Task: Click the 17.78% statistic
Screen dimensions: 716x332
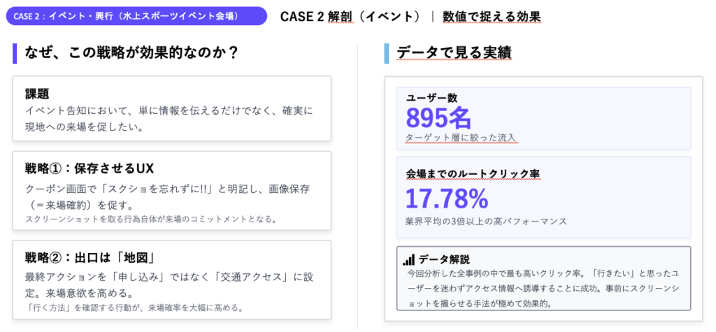Action: tap(447, 199)
